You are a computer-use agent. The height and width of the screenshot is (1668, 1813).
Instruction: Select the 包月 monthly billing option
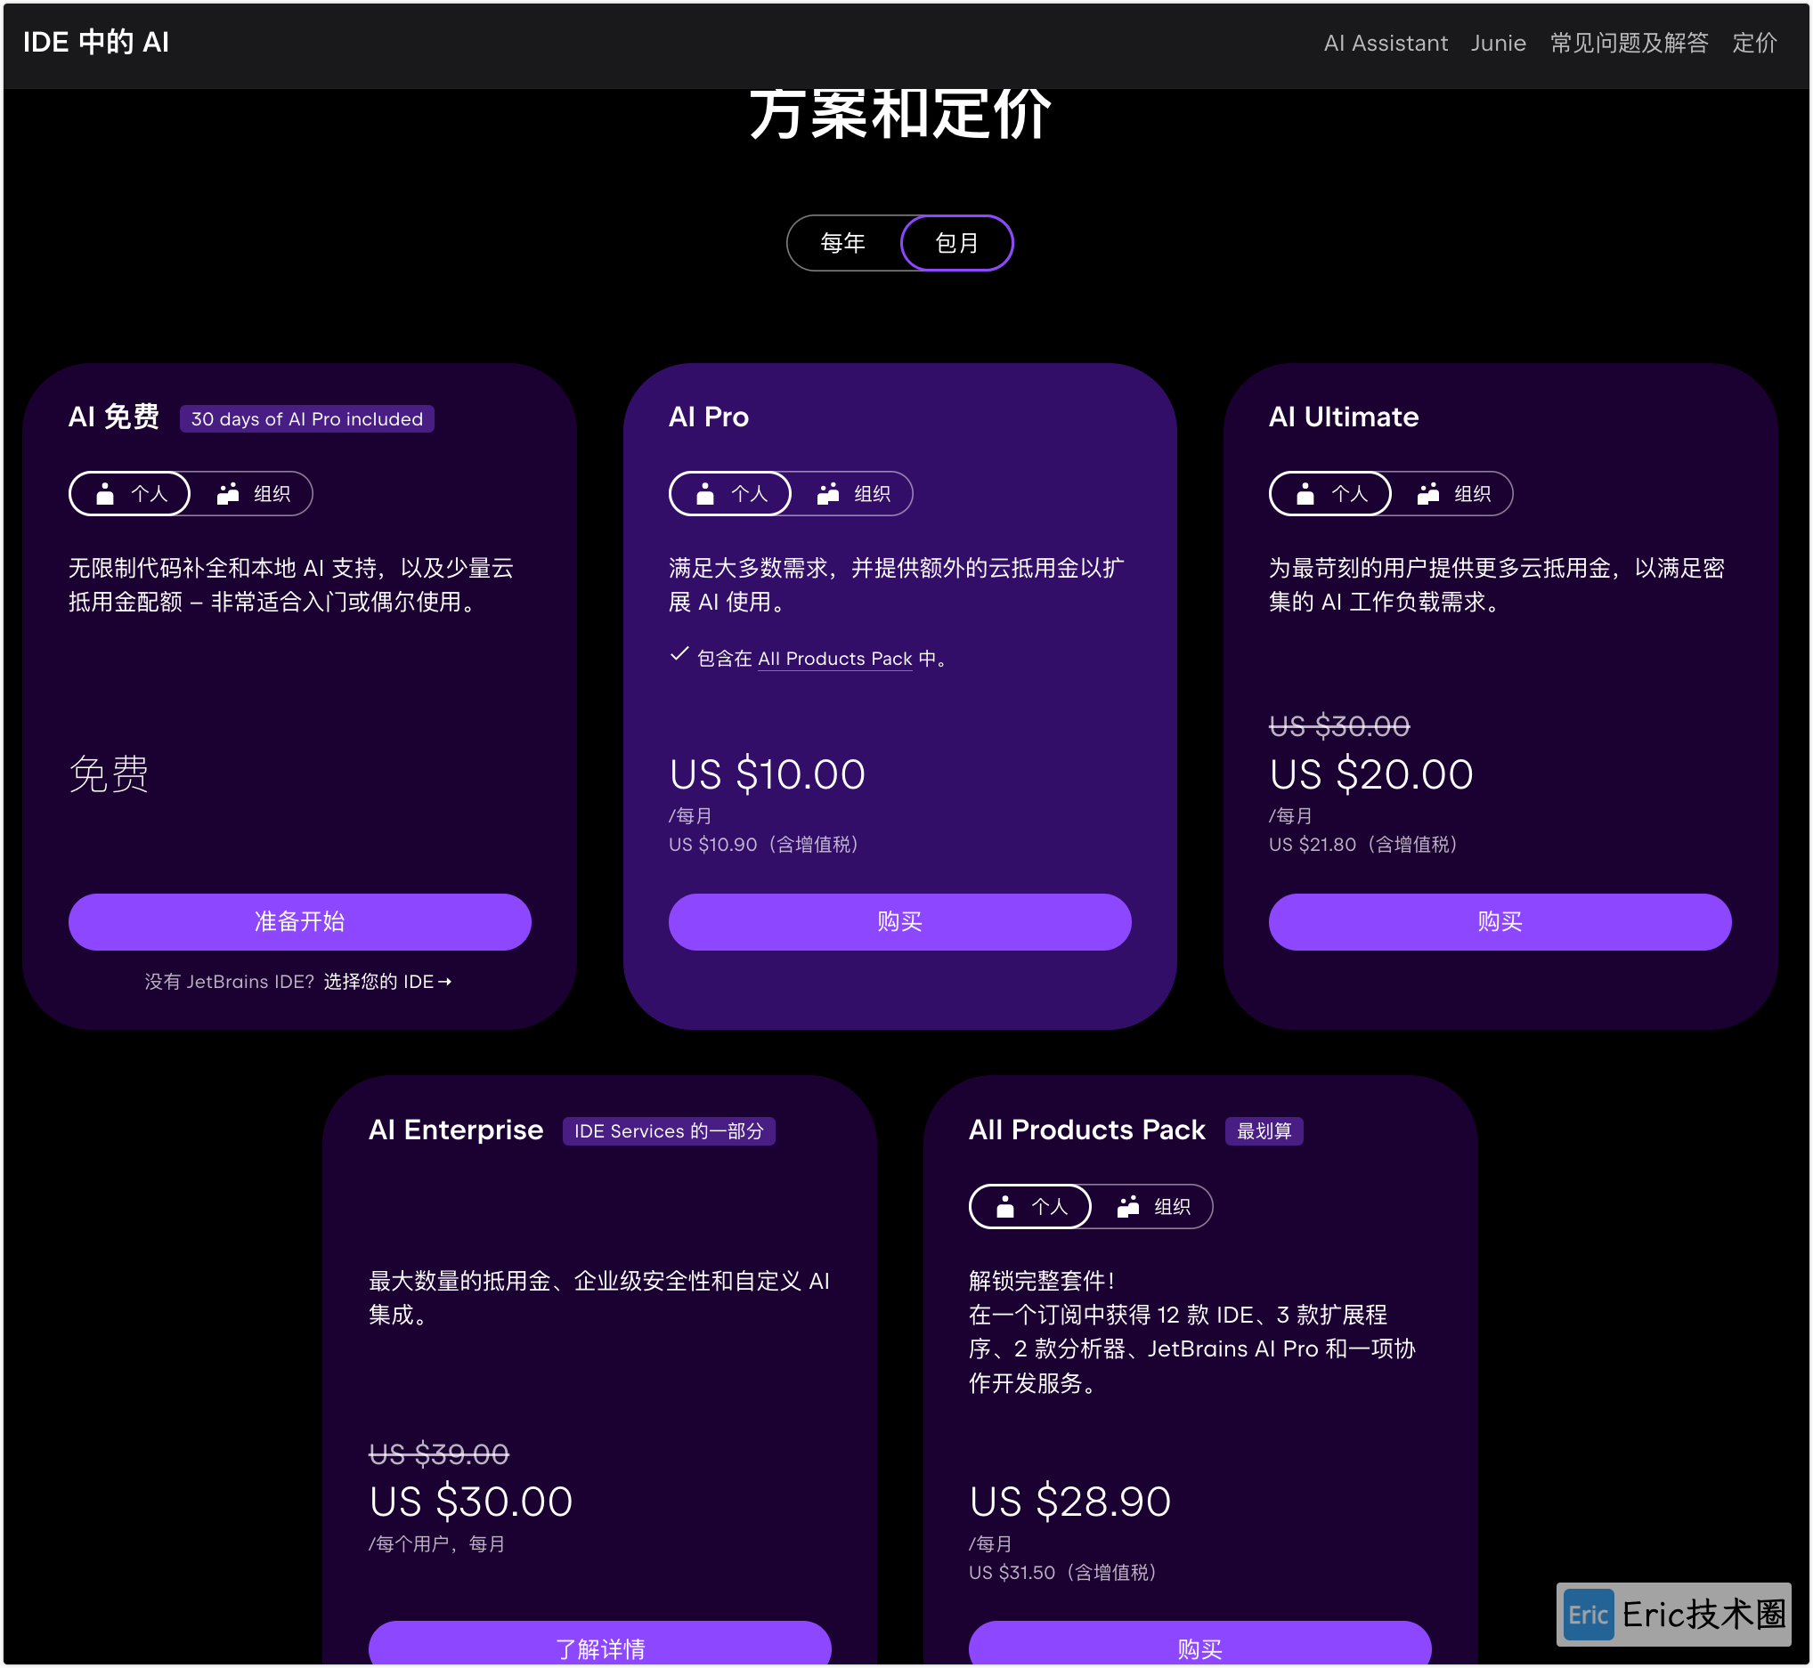(x=957, y=243)
